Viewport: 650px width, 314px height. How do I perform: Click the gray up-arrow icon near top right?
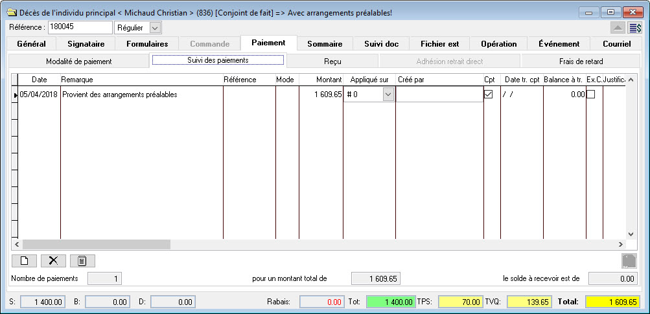(618, 28)
